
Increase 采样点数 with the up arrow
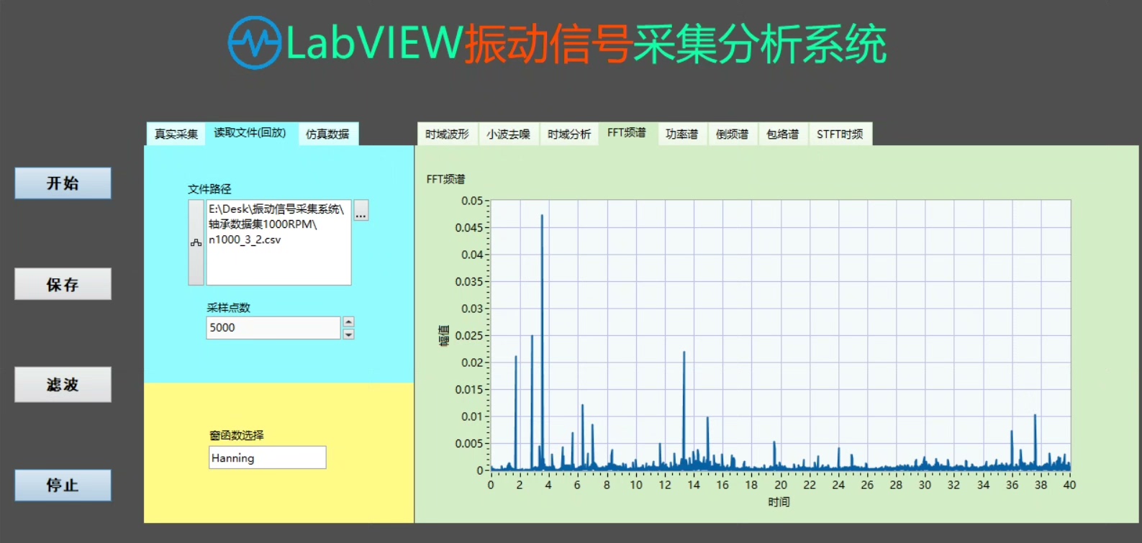(x=349, y=322)
